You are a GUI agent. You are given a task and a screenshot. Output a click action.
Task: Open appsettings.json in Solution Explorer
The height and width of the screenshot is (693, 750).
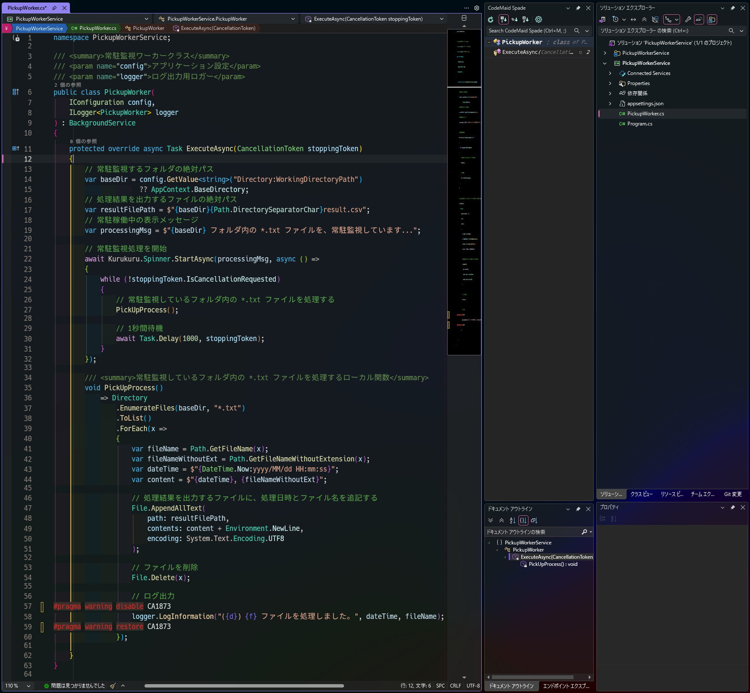pos(645,104)
